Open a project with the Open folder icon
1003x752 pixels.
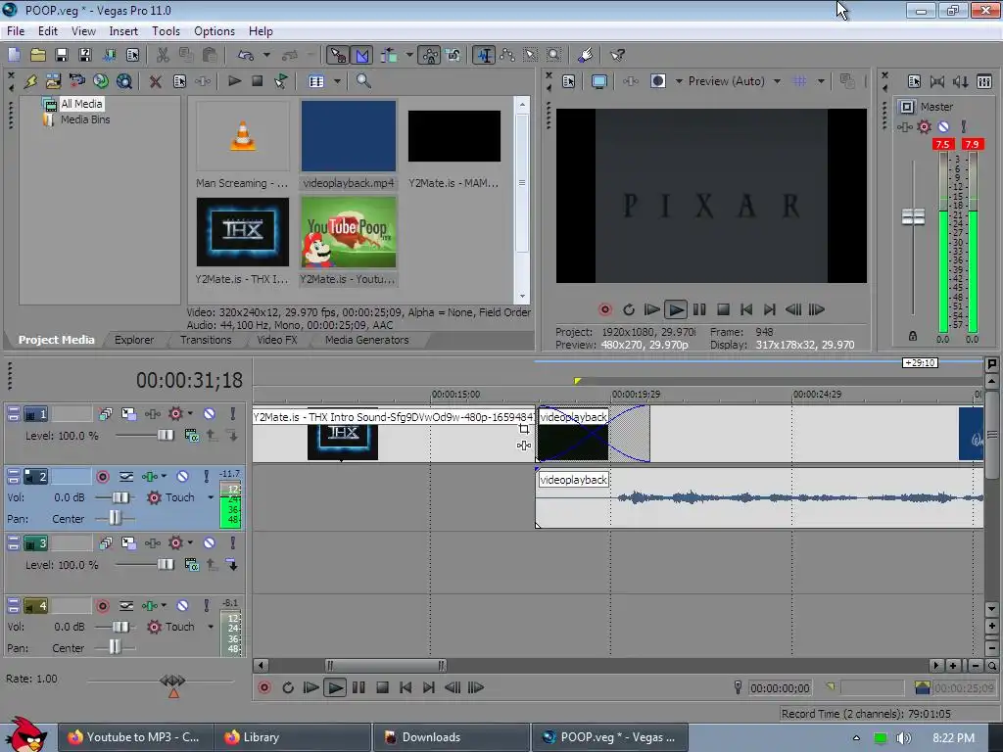(x=38, y=55)
